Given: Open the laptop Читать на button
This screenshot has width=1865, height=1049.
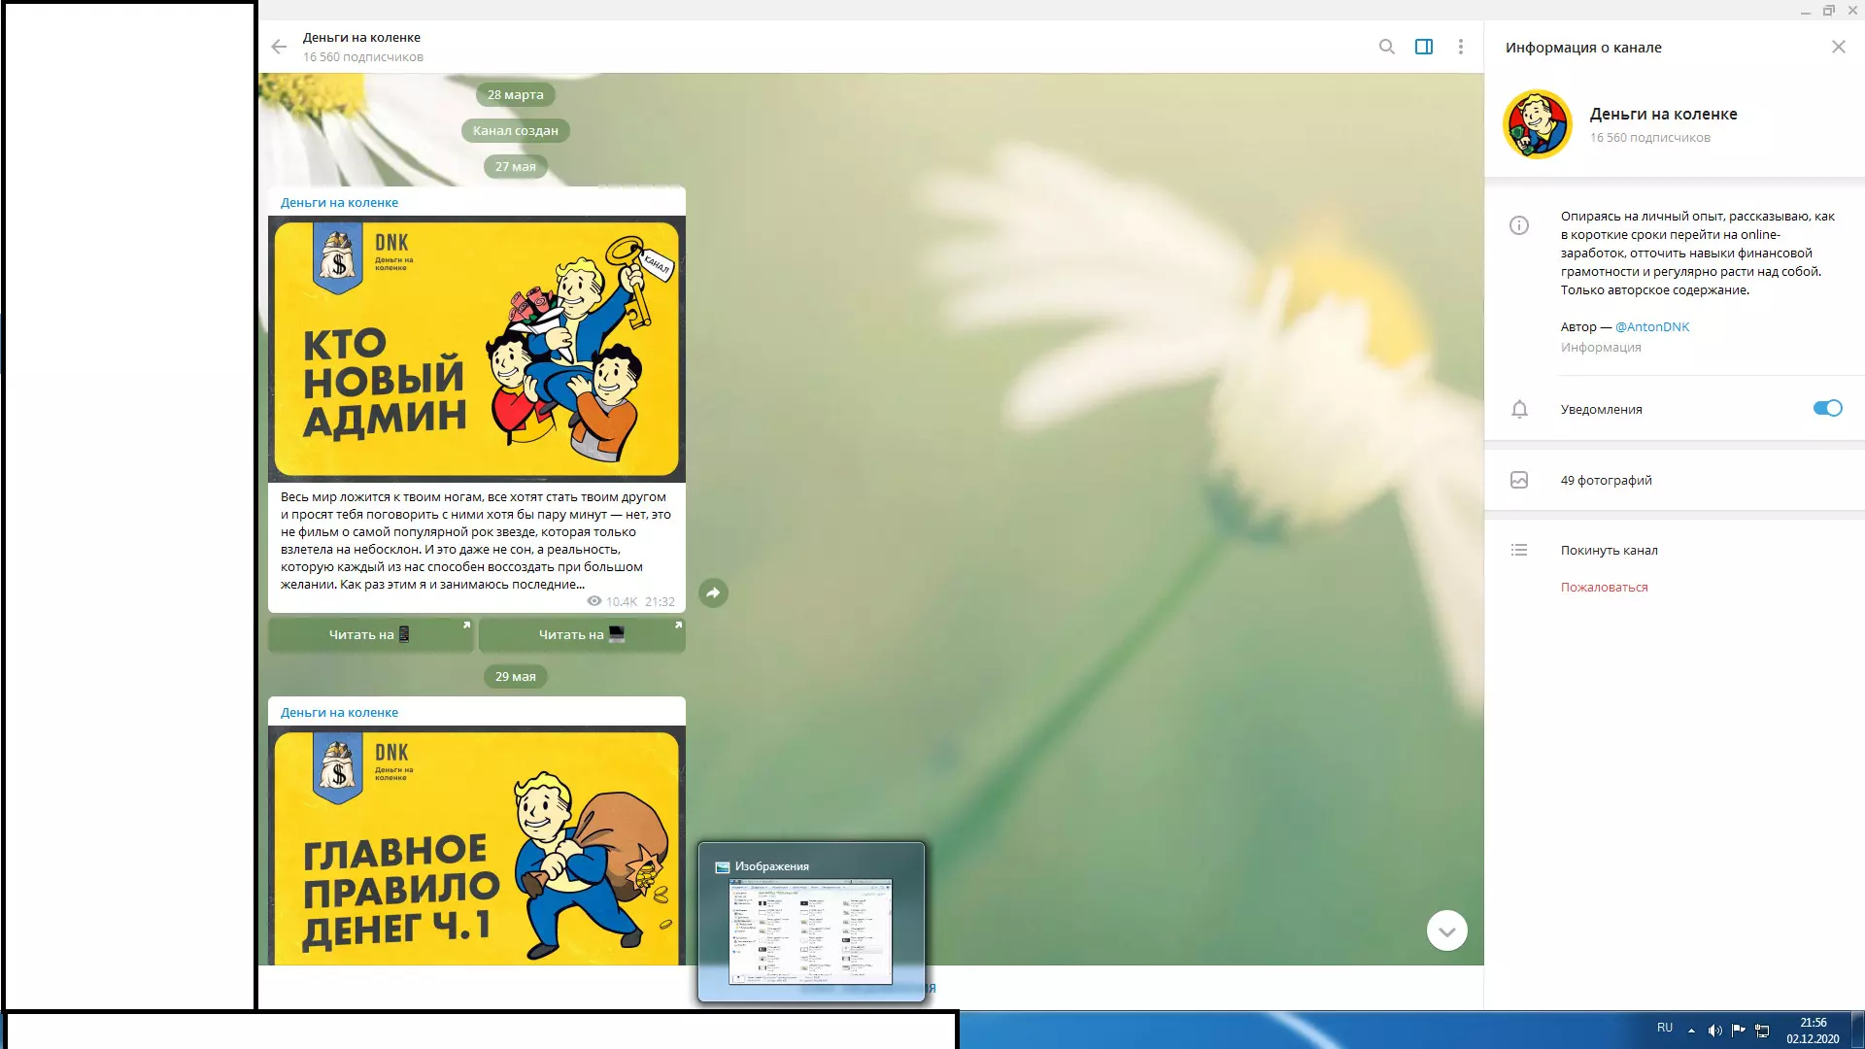Looking at the screenshot, I should 582,634.
